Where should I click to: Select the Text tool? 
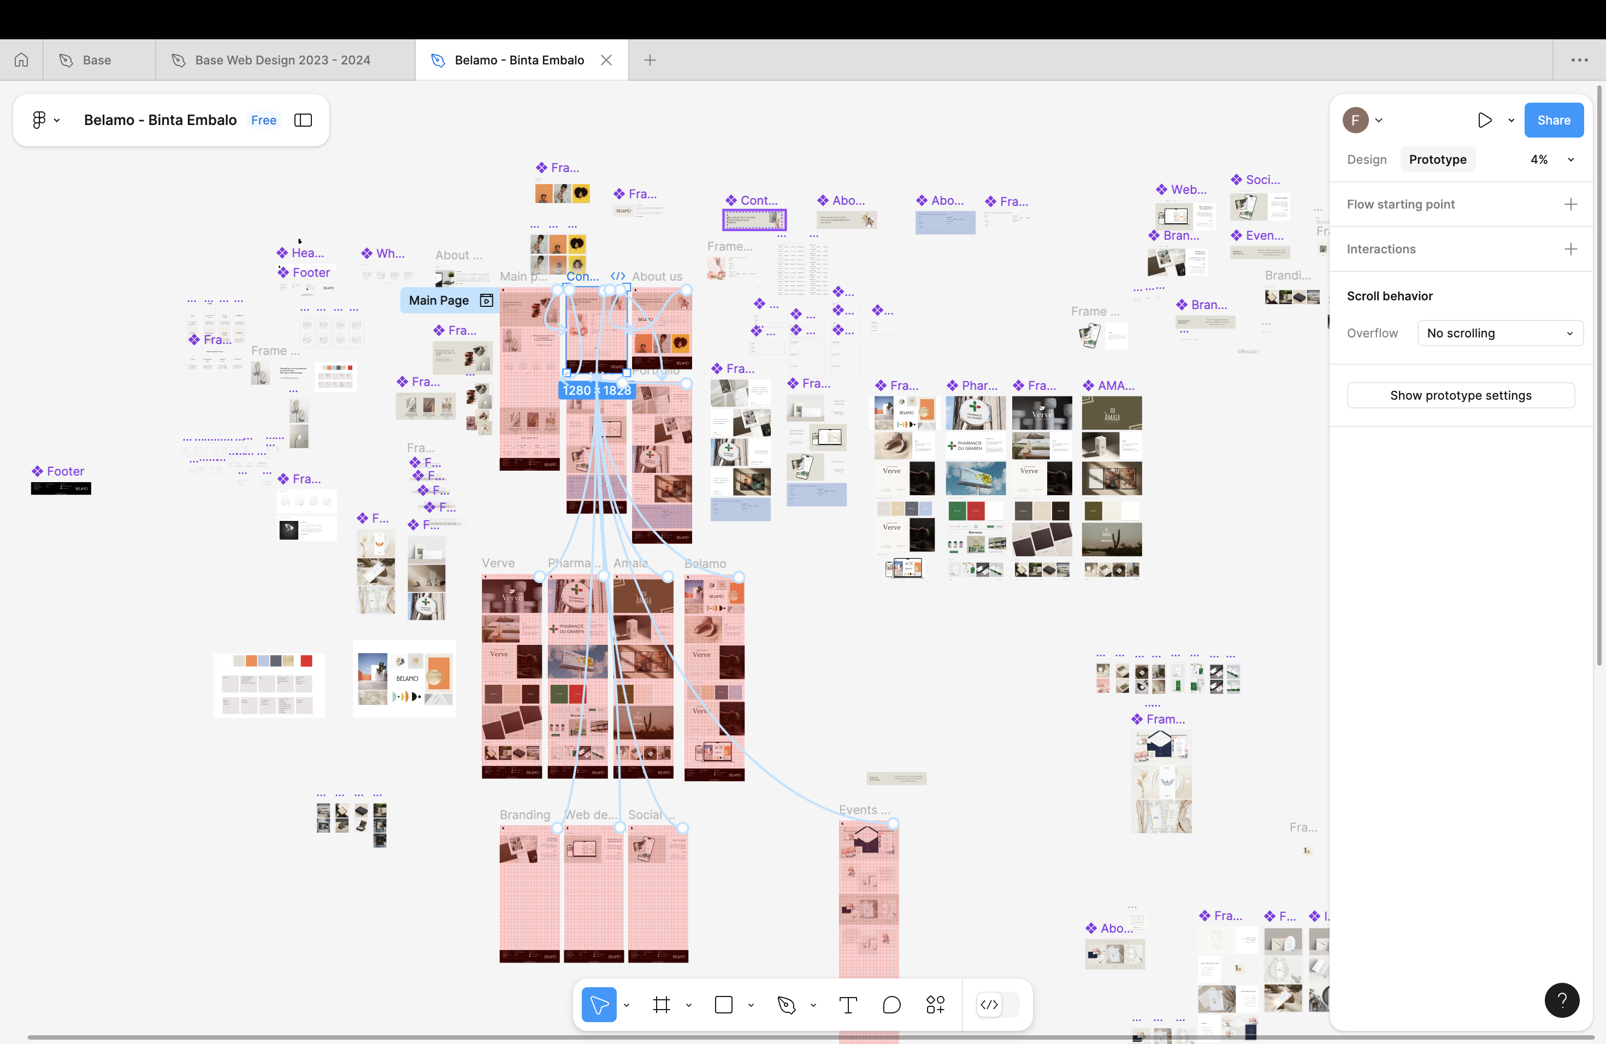coord(848,1005)
